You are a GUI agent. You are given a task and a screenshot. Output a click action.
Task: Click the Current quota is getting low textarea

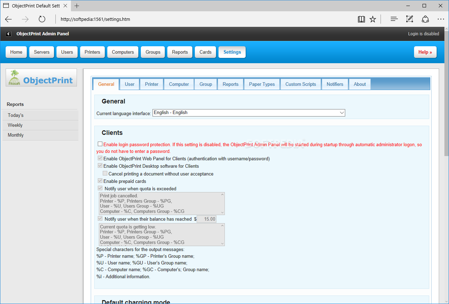pos(162,234)
